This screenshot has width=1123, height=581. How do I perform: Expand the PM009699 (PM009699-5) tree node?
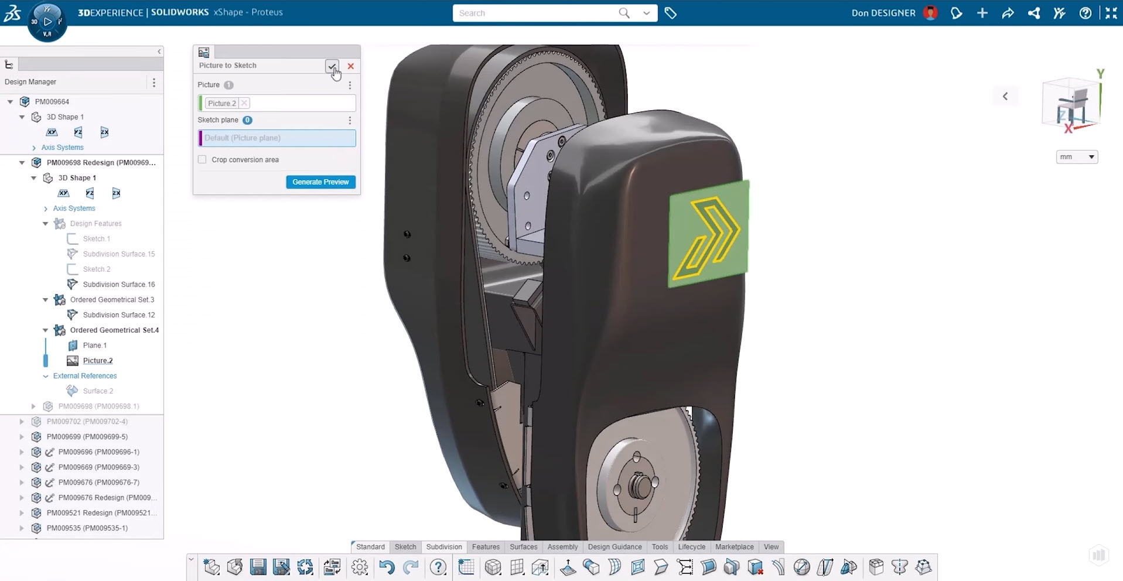[22, 437]
